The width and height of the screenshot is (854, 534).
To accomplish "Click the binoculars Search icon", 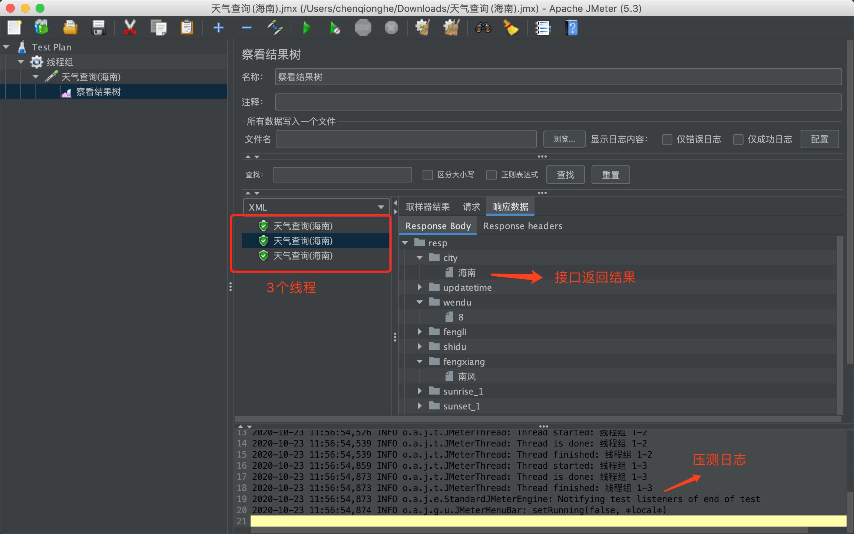I will (483, 28).
